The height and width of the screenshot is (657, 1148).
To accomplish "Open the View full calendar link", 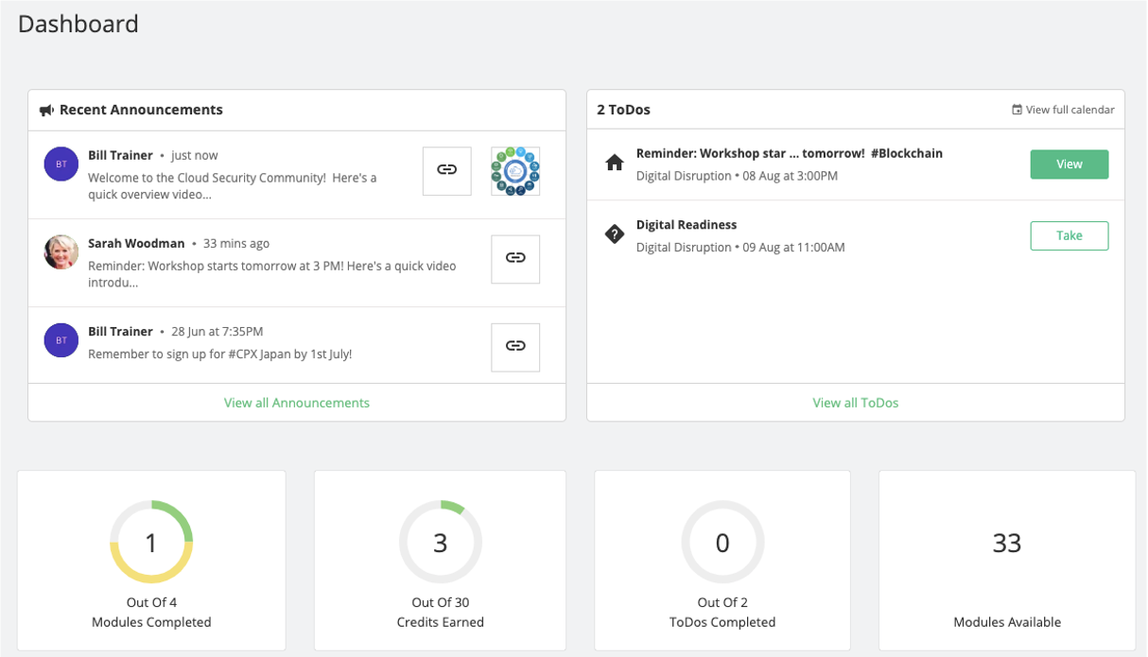I will tap(1070, 110).
